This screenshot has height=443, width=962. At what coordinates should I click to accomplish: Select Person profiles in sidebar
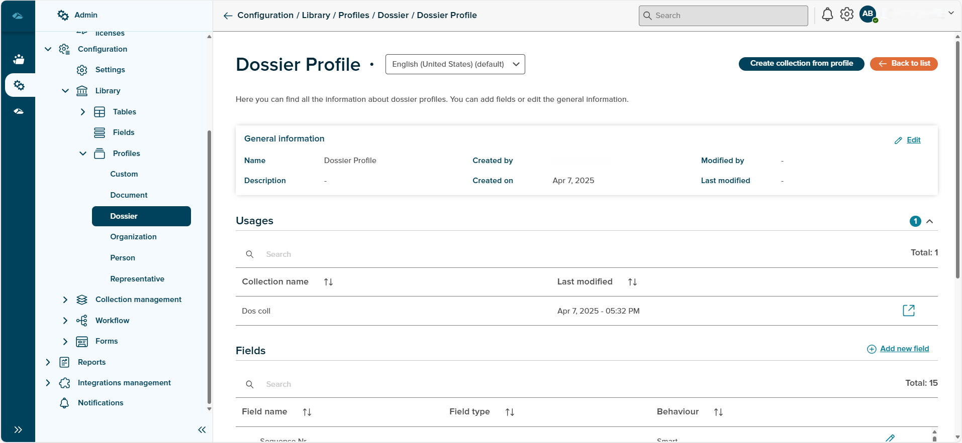(x=123, y=258)
